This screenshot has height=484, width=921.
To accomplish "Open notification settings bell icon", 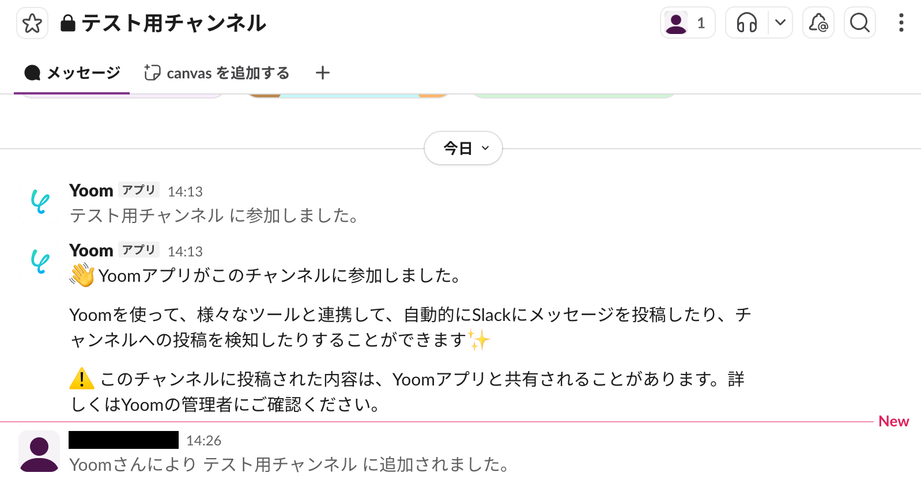I will 818,23.
